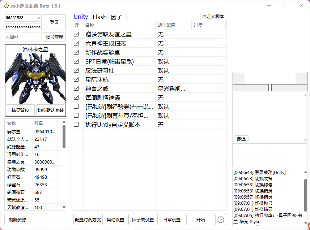The height and width of the screenshot is (230, 310).
Task: Toggle checkbox for 赠送领取友谊之星
Action: (76, 34)
